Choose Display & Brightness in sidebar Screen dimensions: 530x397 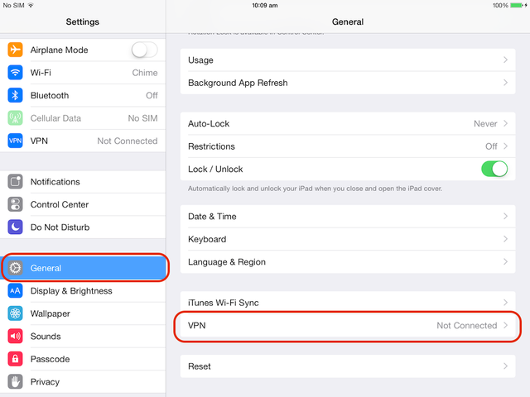(83, 290)
